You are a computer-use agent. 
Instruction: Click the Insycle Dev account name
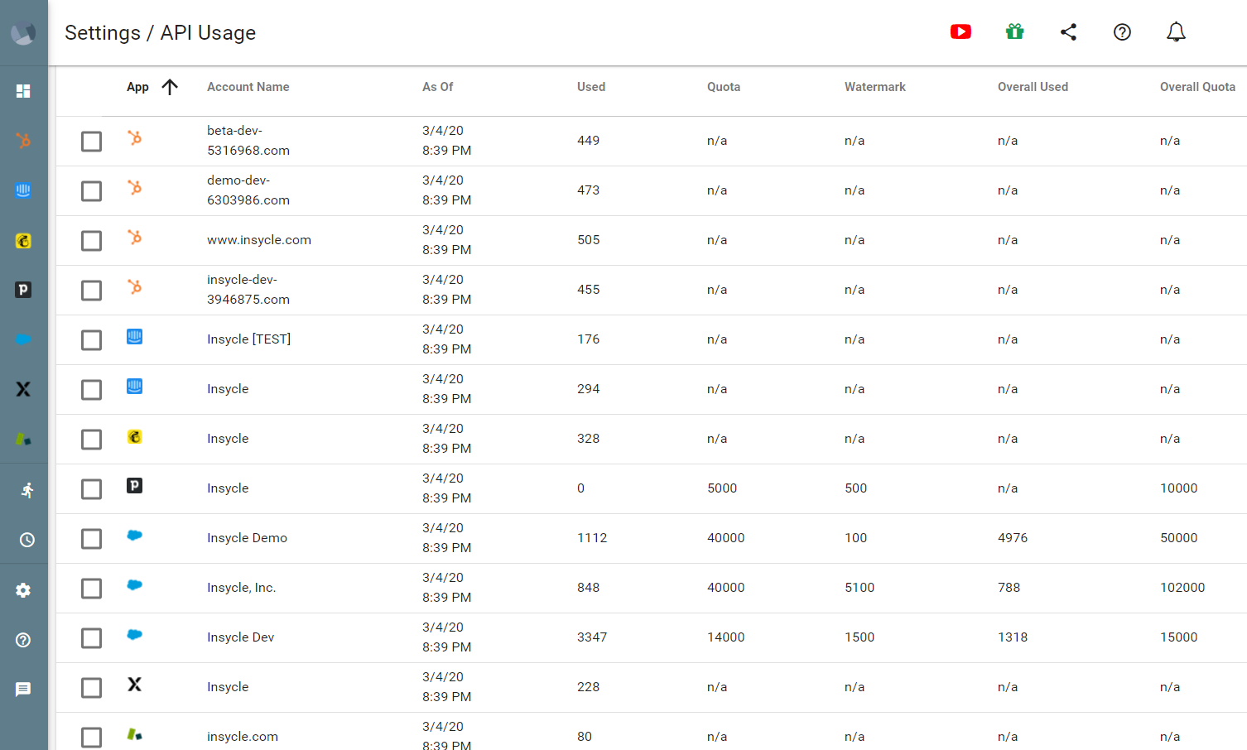pyautogui.click(x=240, y=637)
